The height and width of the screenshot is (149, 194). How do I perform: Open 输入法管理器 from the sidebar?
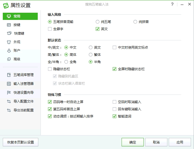click(x=23, y=84)
